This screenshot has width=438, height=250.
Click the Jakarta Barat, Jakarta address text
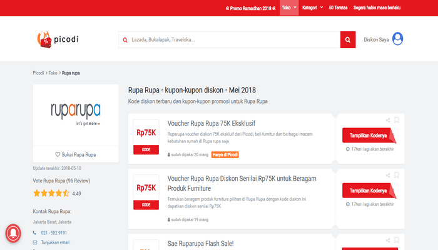click(x=52, y=222)
